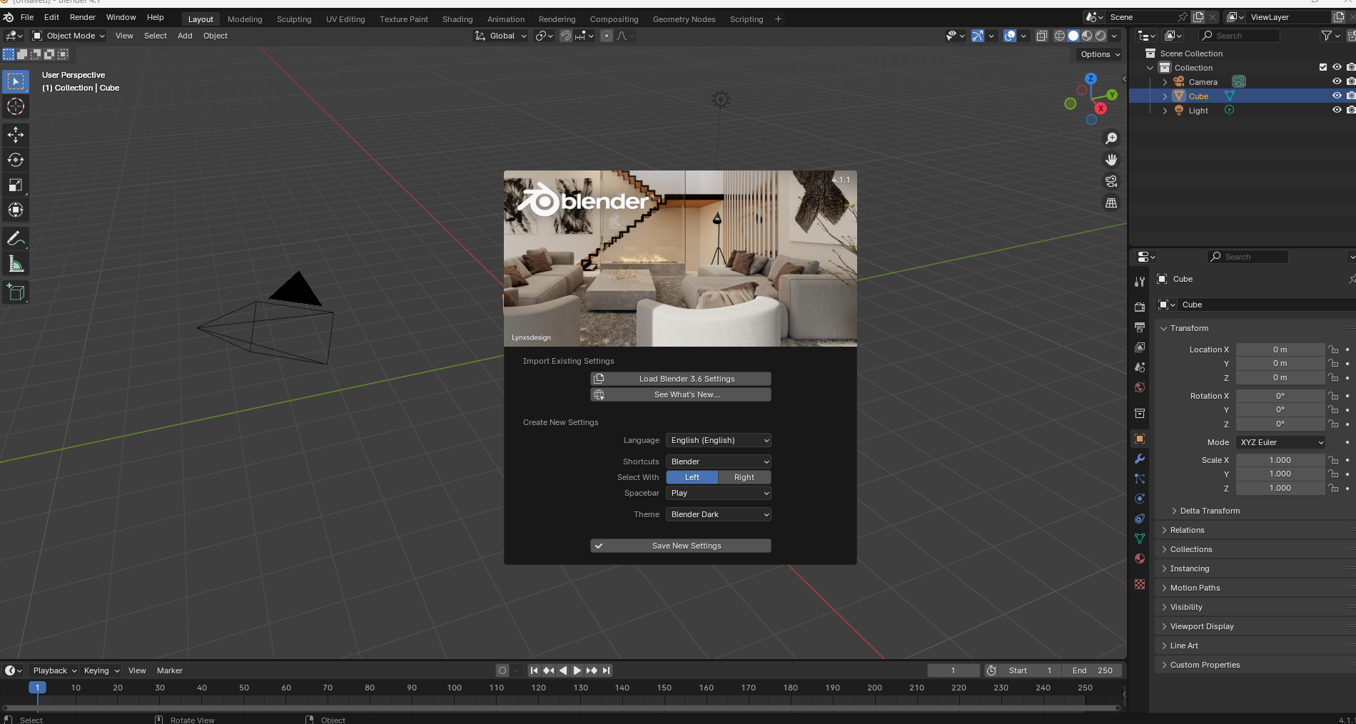This screenshot has width=1356, height=724.
Task: Open the Language dropdown
Action: 719,440
